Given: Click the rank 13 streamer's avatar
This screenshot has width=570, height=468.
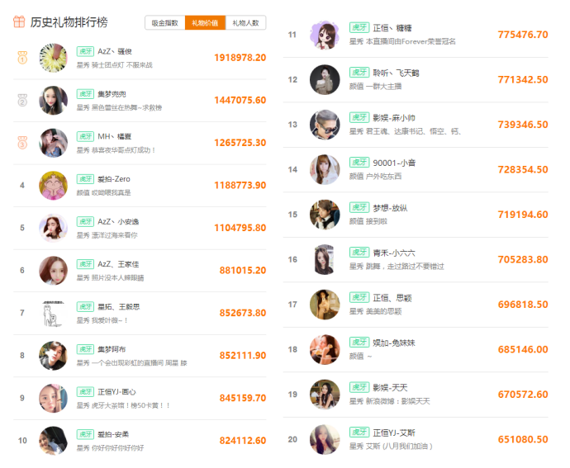Looking at the screenshot, I should (325, 125).
